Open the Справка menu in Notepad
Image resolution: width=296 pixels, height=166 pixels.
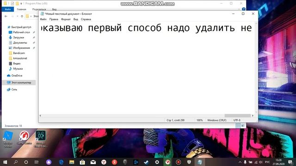click(86, 19)
